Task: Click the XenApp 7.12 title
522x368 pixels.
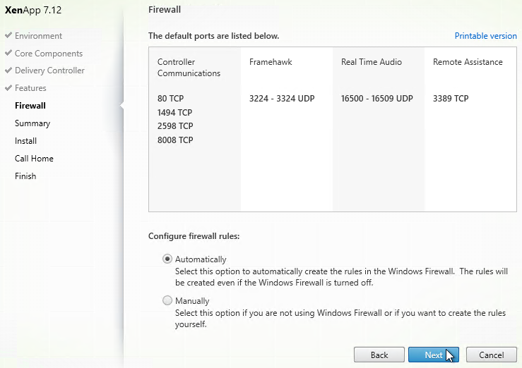Action: (33, 10)
